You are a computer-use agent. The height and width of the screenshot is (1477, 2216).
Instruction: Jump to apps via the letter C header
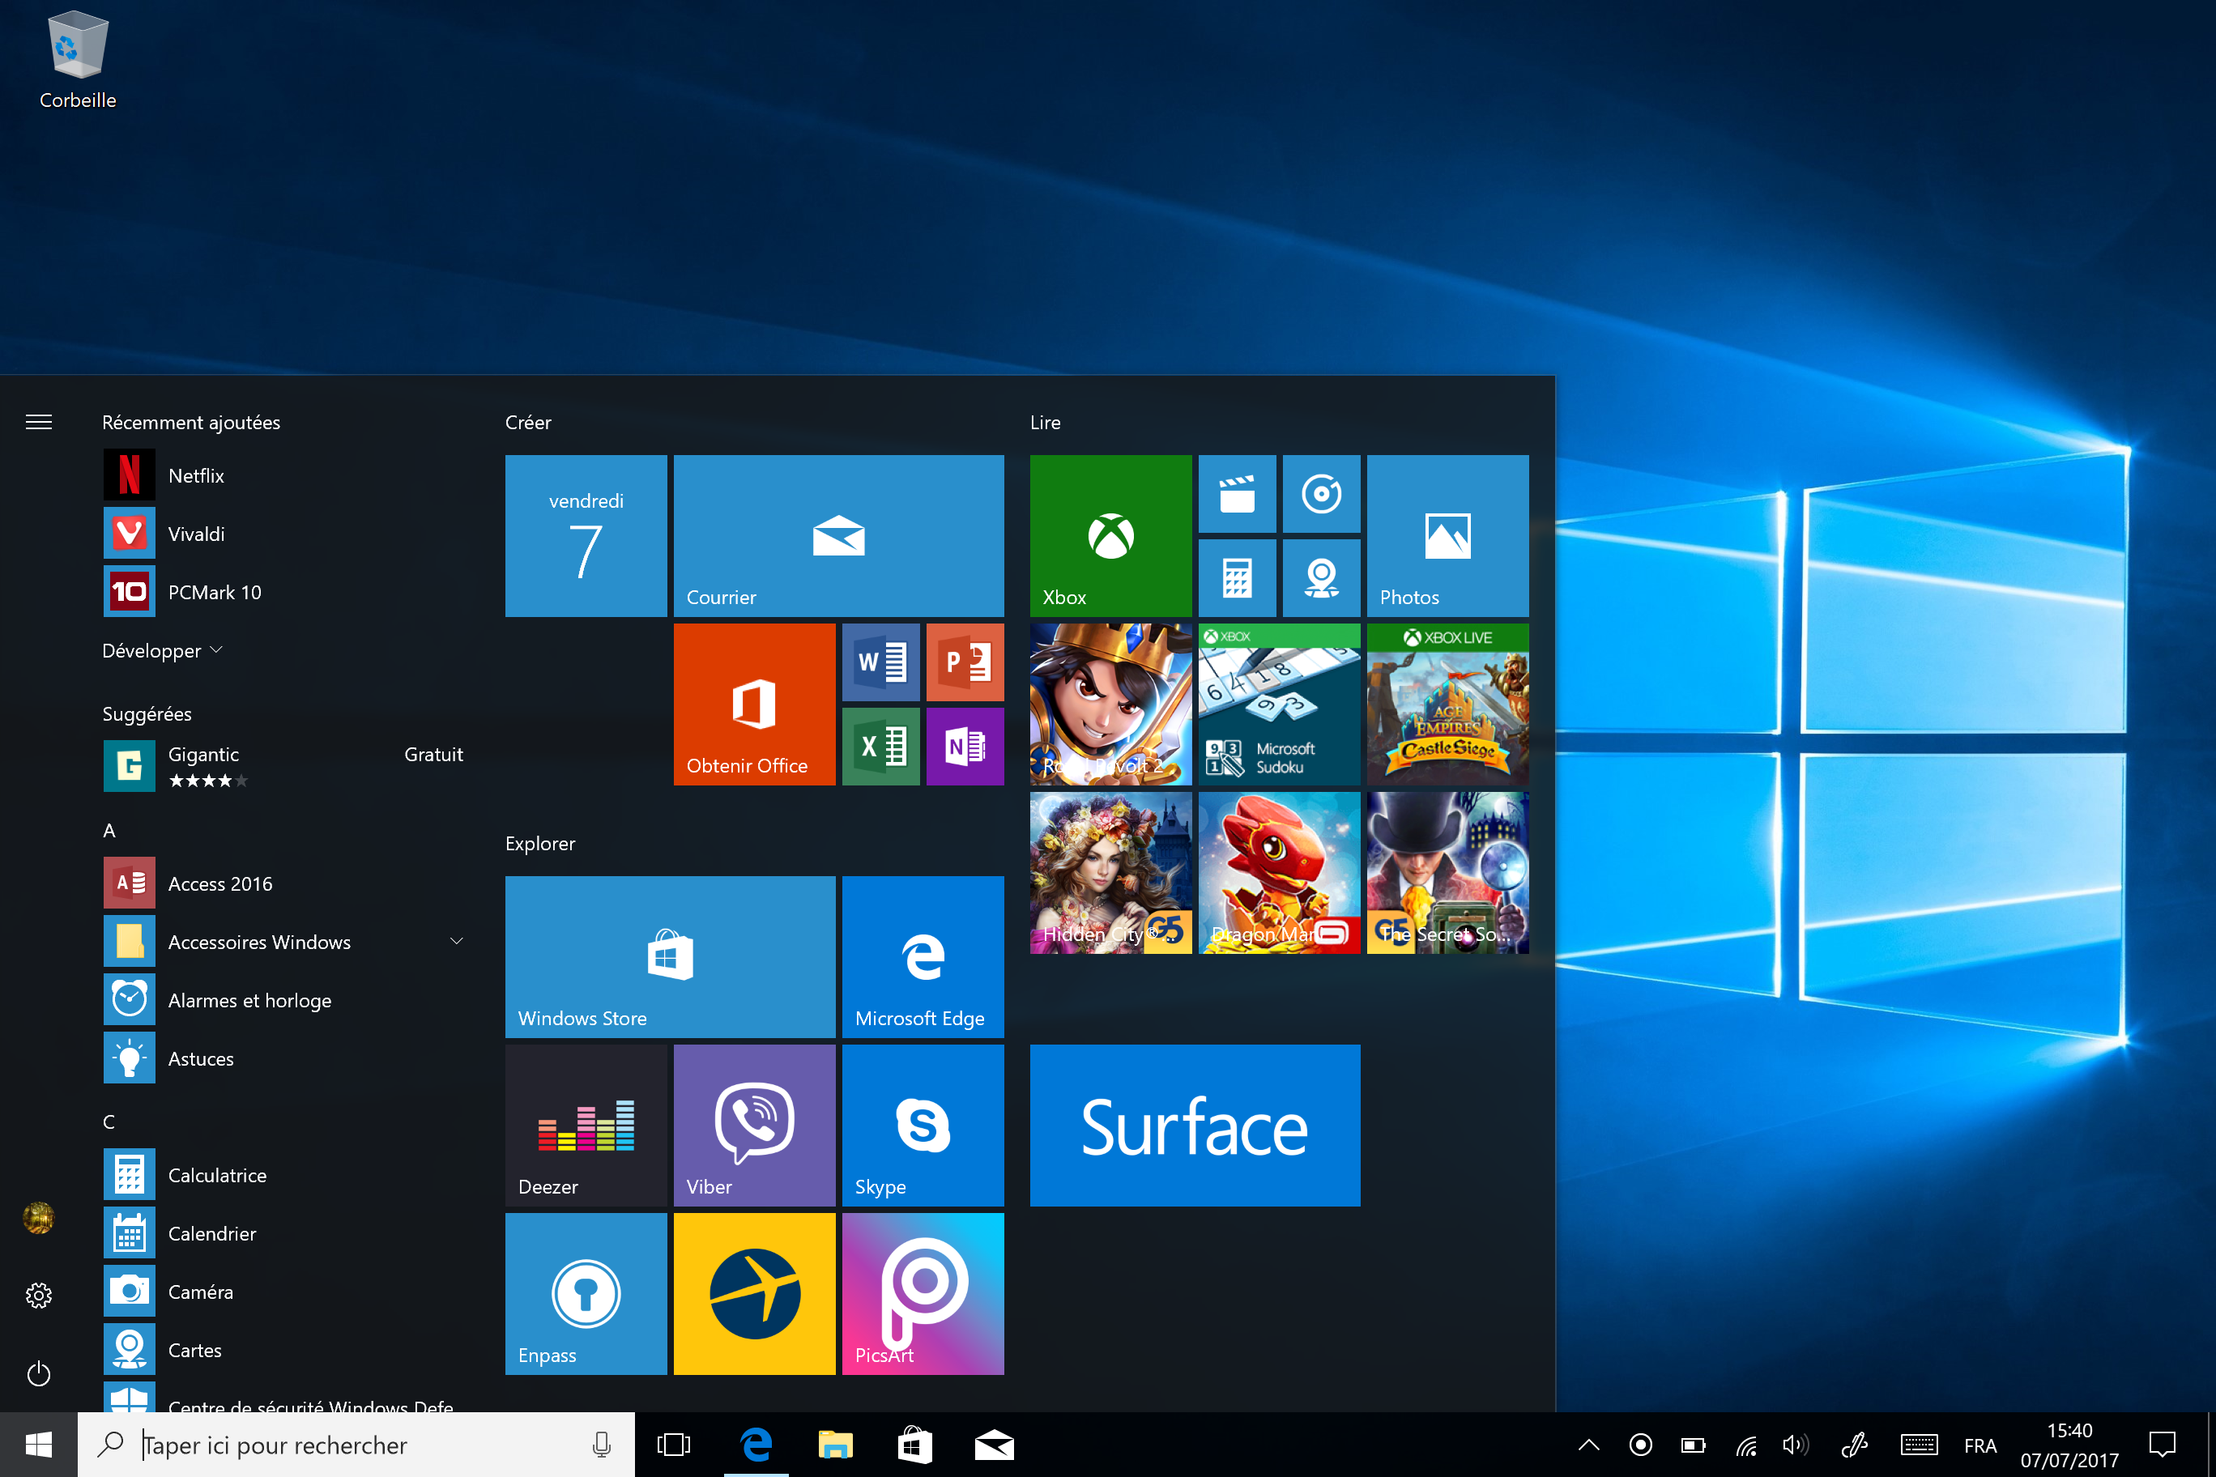pos(109,1122)
